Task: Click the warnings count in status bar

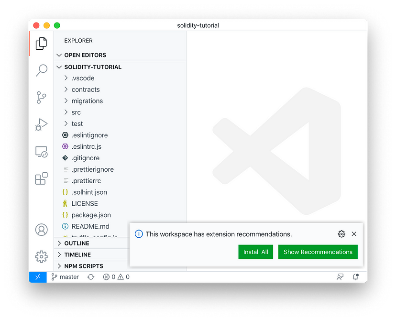Action: [x=123, y=277]
